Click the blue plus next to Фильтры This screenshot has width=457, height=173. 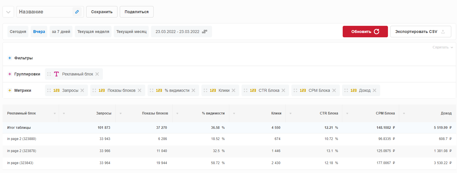click(10, 58)
